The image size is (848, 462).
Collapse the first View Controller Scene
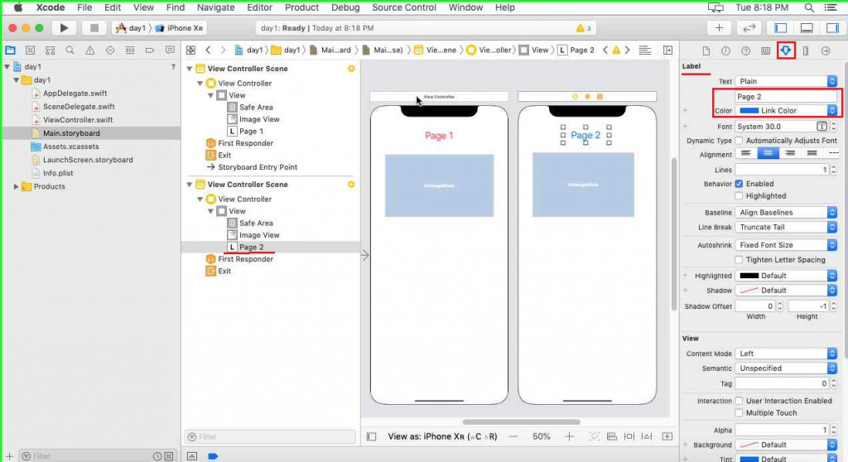click(190, 69)
